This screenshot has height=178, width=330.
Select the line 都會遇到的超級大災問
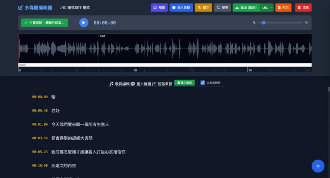pyautogui.click(x=72, y=138)
